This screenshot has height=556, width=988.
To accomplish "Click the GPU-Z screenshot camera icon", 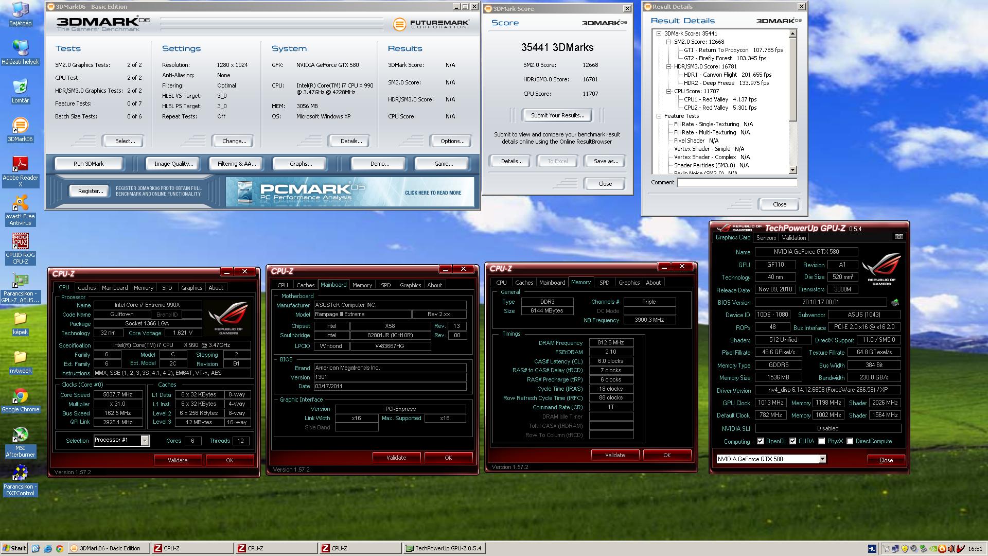I will [x=898, y=237].
